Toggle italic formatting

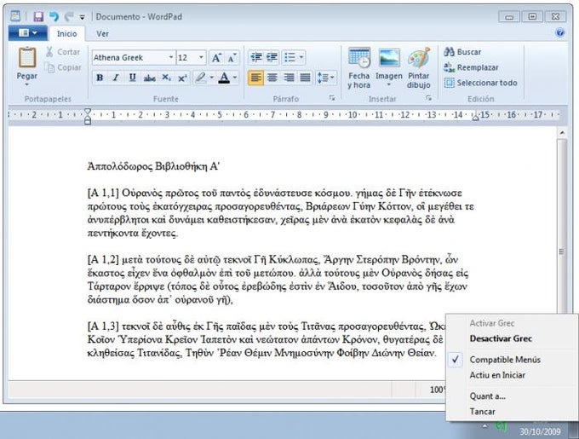(116, 78)
